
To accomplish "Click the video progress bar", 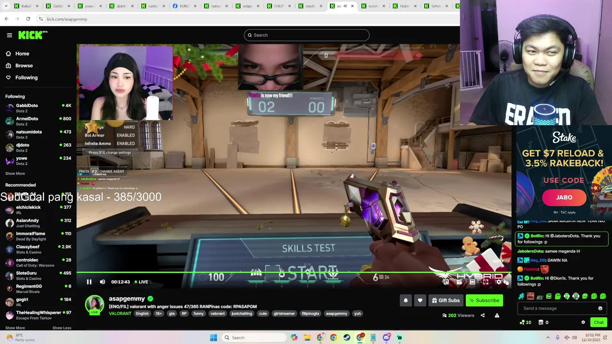I will tap(294, 273).
